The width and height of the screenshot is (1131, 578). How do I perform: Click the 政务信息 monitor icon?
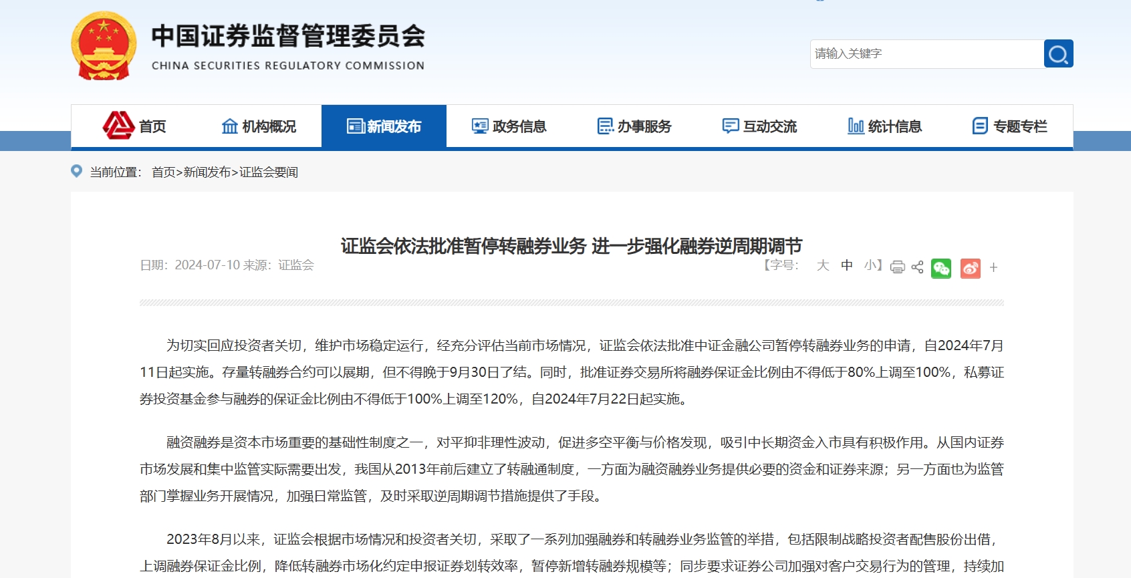(480, 126)
